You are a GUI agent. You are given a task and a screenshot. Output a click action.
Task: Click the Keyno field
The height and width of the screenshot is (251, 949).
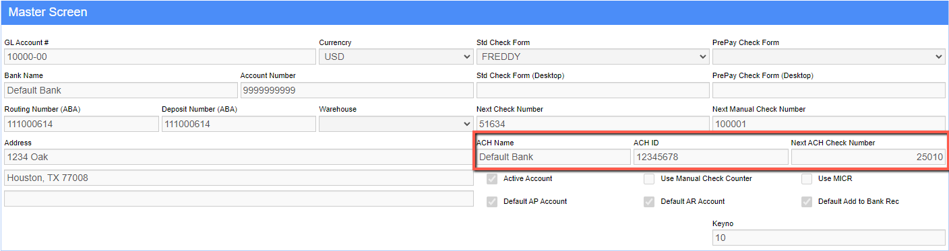coord(828,238)
